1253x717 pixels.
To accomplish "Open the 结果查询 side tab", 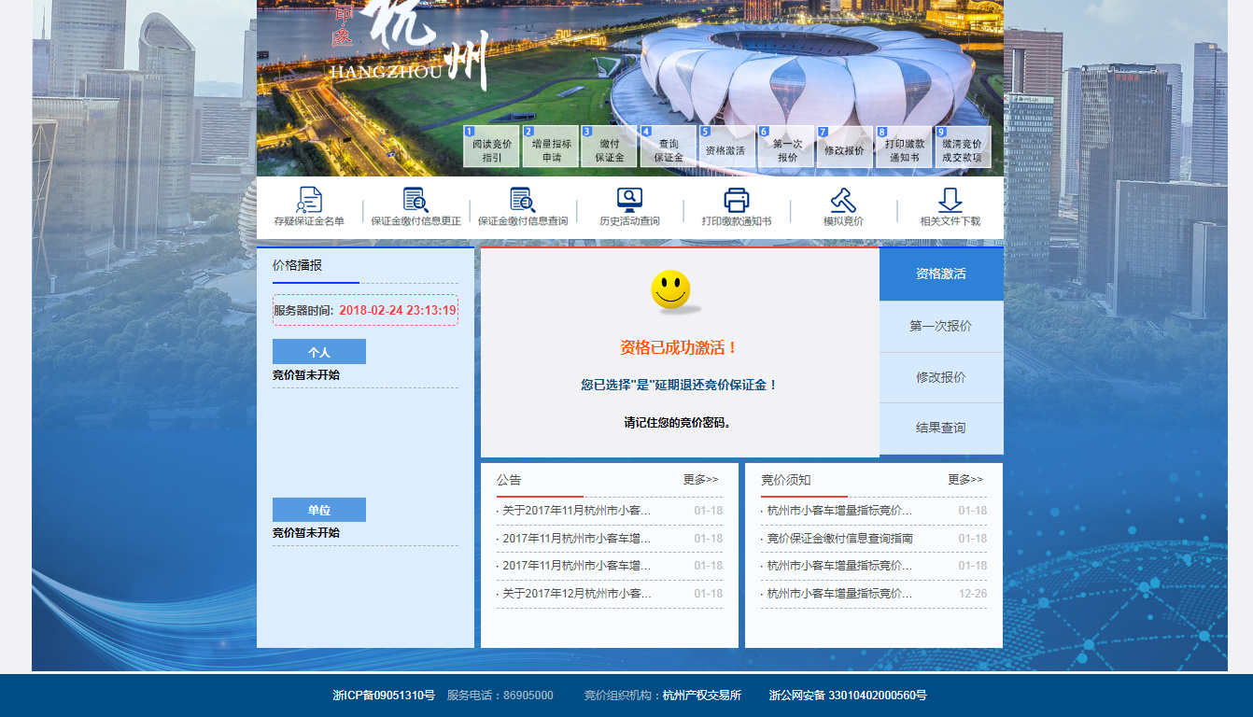I will point(941,429).
